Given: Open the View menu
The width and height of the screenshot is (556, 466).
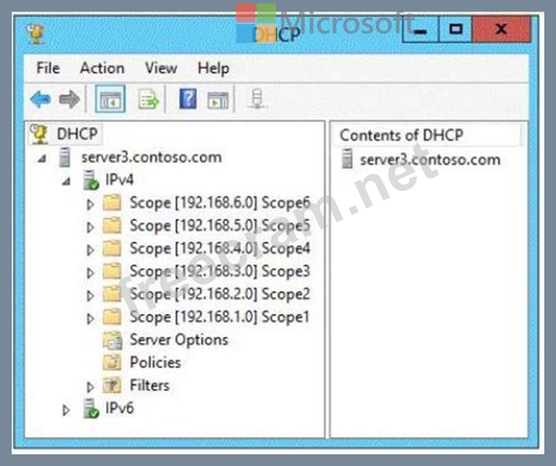Looking at the screenshot, I should click(x=161, y=68).
